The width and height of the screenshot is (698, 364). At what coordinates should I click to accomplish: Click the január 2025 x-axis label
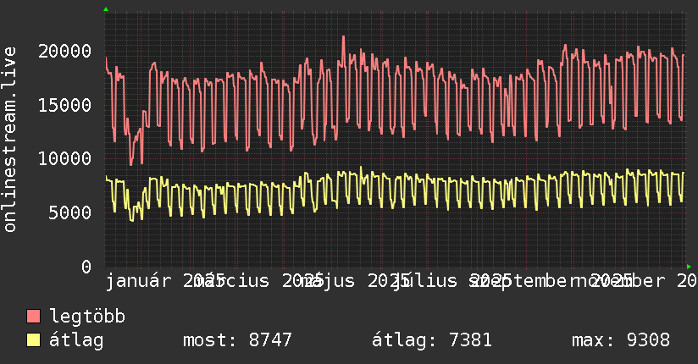pos(164,281)
